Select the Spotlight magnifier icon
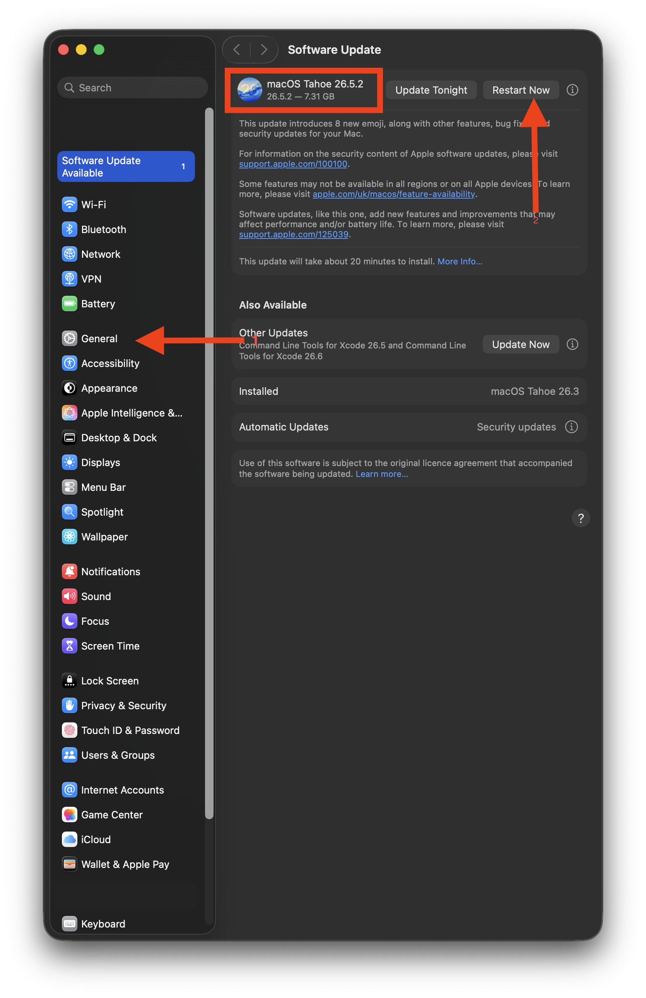 (70, 511)
